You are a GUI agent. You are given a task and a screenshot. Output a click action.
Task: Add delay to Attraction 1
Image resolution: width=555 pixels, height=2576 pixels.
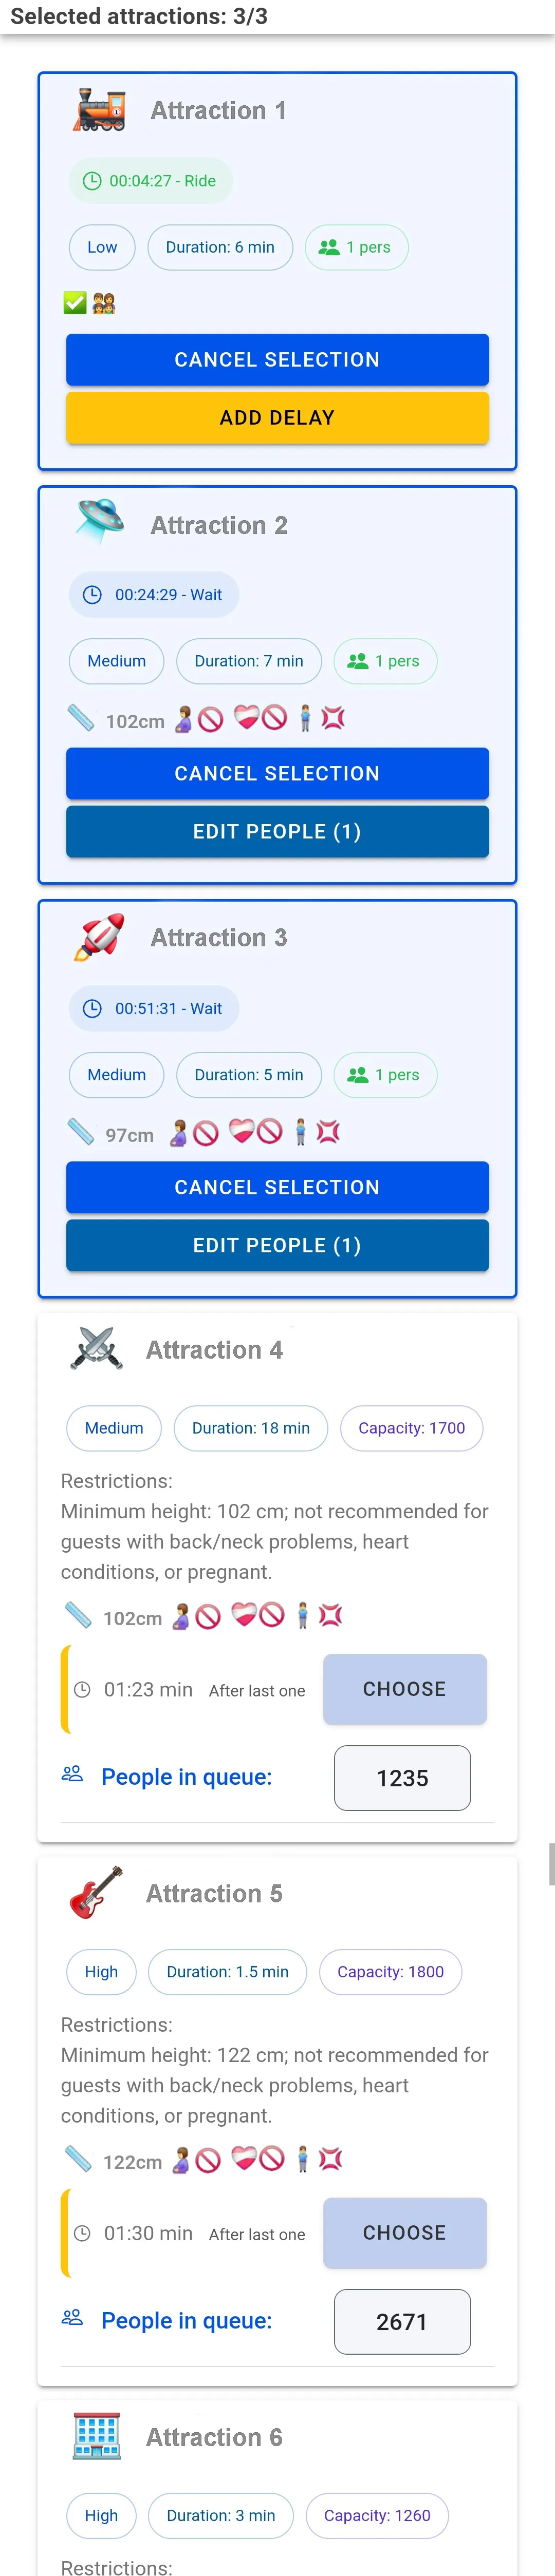click(x=277, y=417)
